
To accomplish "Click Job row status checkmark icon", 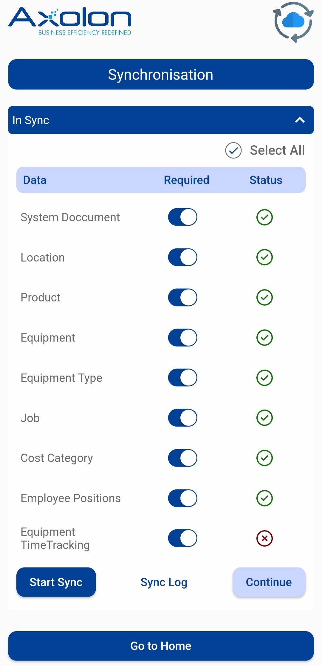I will 264,418.
